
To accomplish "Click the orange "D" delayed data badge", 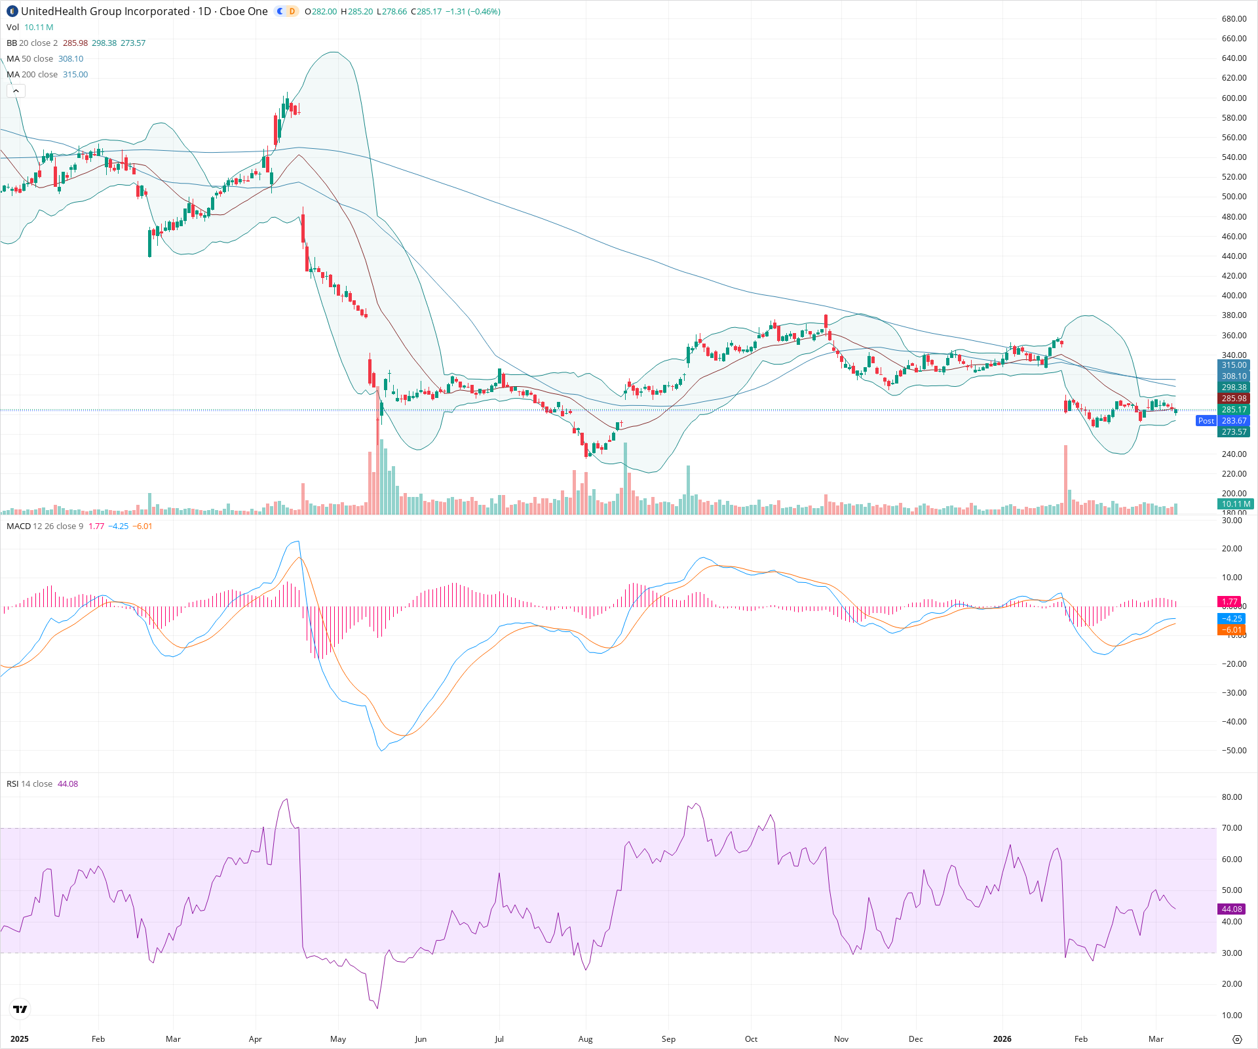I will click(x=292, y=11).
